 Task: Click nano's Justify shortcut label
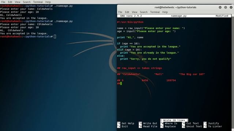point(214,123)
